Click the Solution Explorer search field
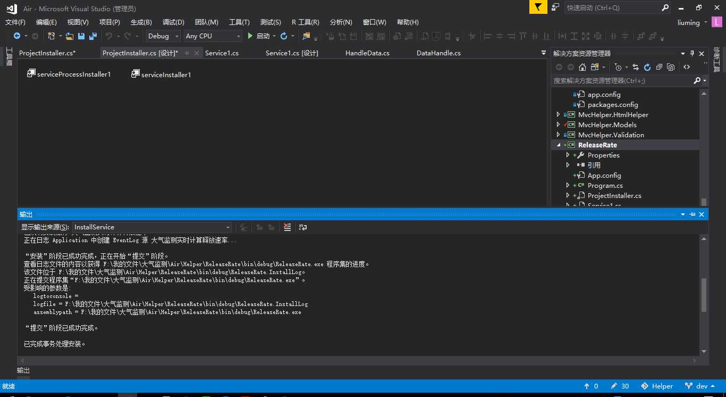726x397 pixels. (x=622, y=81)
